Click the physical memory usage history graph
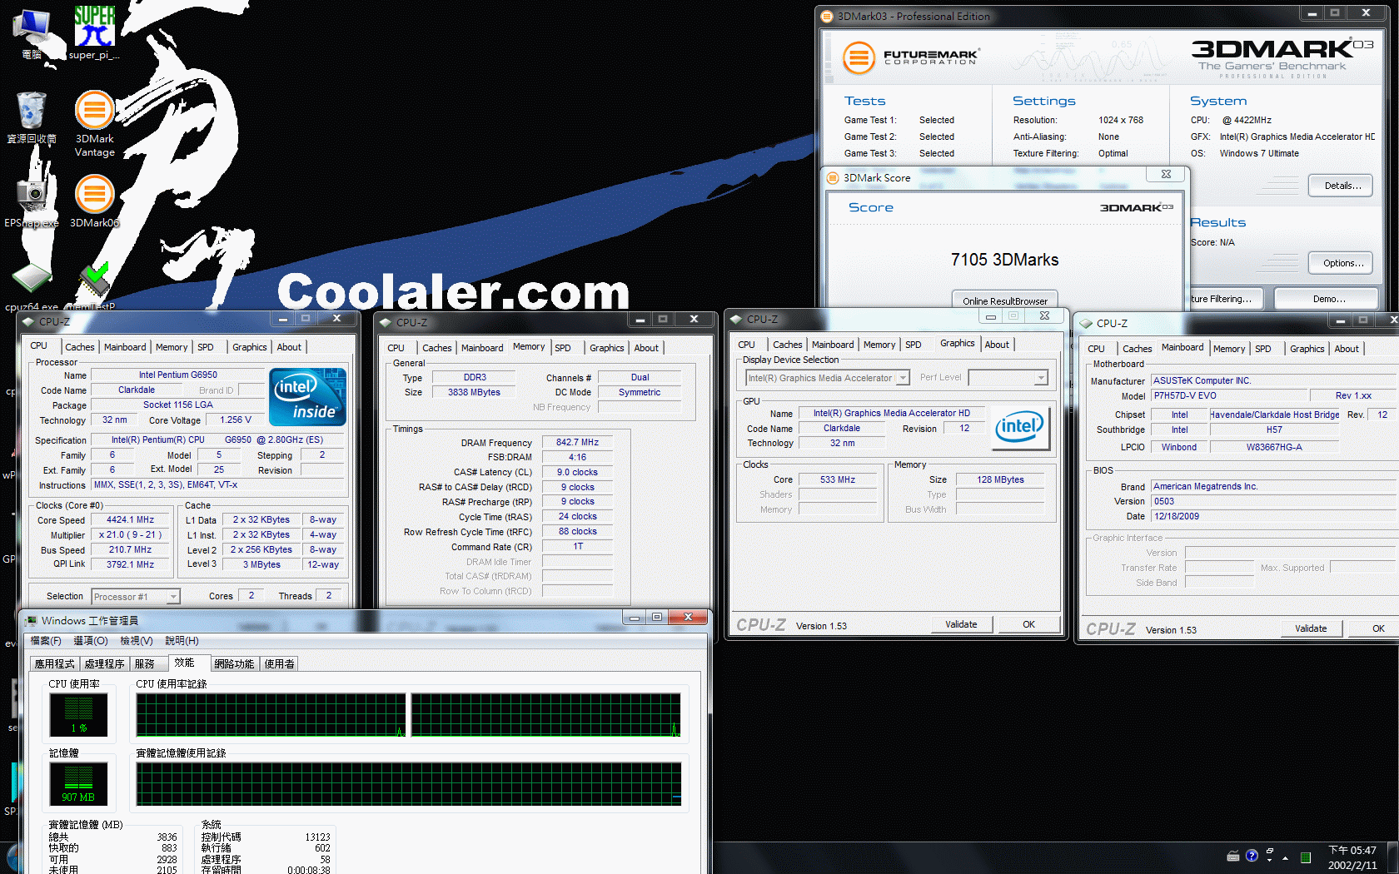The width and height of the screenshot is (1399, 874). click(408, 784)
